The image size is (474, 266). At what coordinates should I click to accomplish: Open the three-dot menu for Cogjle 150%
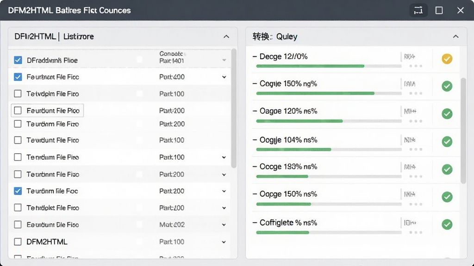click(x=416, y=93)
